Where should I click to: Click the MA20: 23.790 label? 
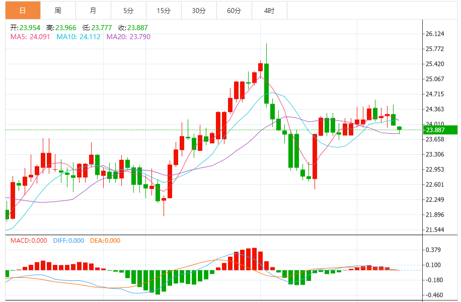point(128,37)
